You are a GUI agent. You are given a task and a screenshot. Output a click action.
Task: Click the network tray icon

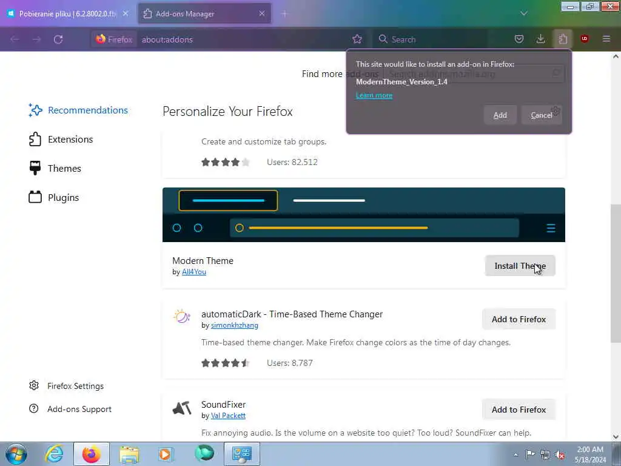coord(545,454)
